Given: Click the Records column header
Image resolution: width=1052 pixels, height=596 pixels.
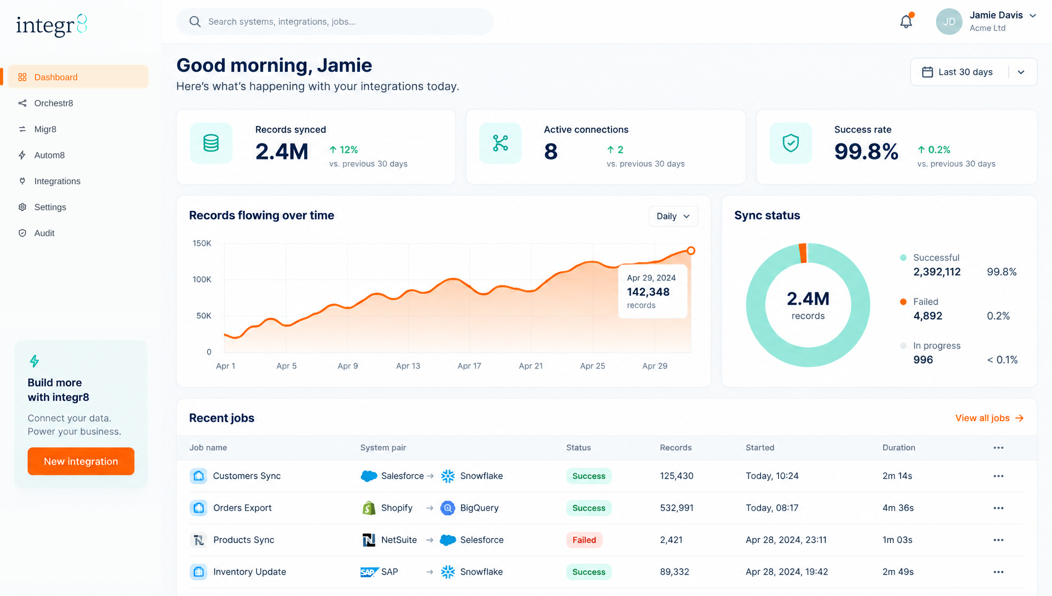Looking at the screenshot, I should pyautogui.click(x=676, y=448).
